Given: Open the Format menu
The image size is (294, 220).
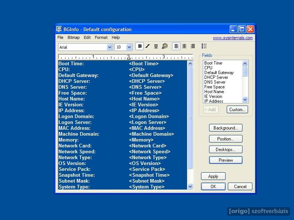Looking at the screenshot, I should pyautogui.click(x=101, y=37).
